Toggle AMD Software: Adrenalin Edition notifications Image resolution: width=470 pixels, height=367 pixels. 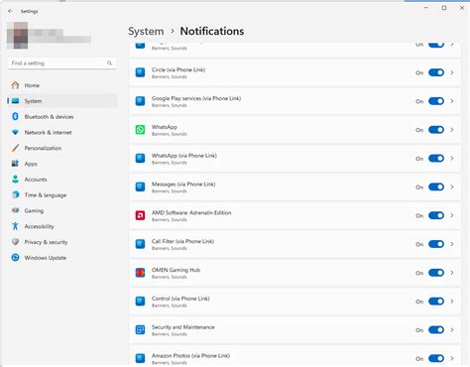tap(436, 215)
